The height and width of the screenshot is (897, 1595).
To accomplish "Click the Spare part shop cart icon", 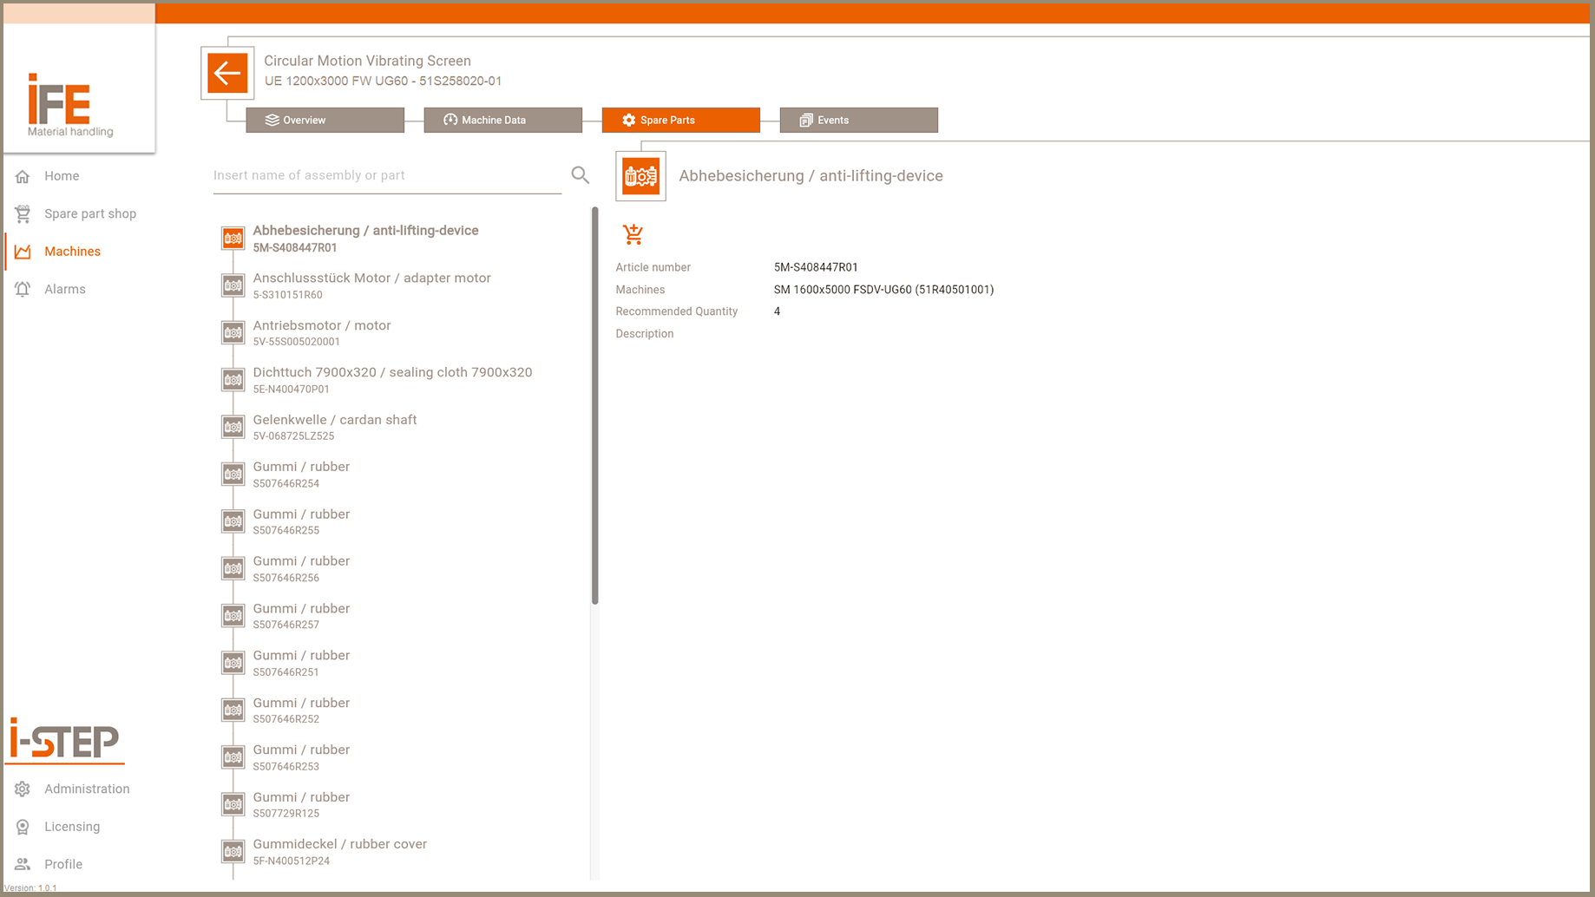I will click(x=23, y=213).
